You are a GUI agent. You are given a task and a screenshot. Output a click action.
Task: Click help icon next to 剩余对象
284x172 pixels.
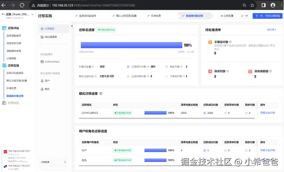pyautogui.click(x=182, y=67)
